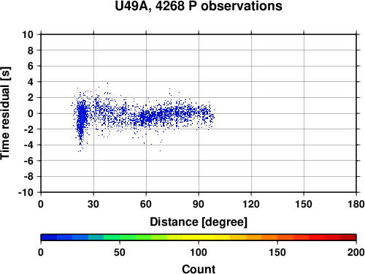This screenshot has width=365, height=274.
Task: Click the colorbar tick label 200
Action: (x=356, y=252)
